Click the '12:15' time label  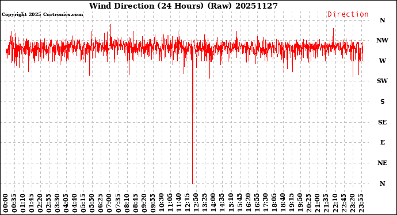pos(188,204)
